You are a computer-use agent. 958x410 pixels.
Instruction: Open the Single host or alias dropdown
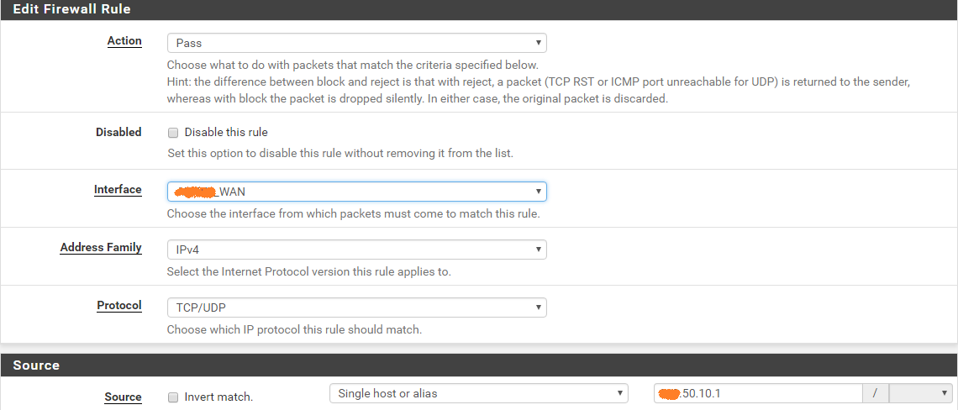pyautogui.click(x=479, y=393)
